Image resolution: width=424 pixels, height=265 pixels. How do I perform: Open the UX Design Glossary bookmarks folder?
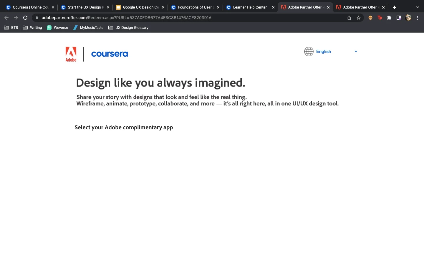coord(128,28)
